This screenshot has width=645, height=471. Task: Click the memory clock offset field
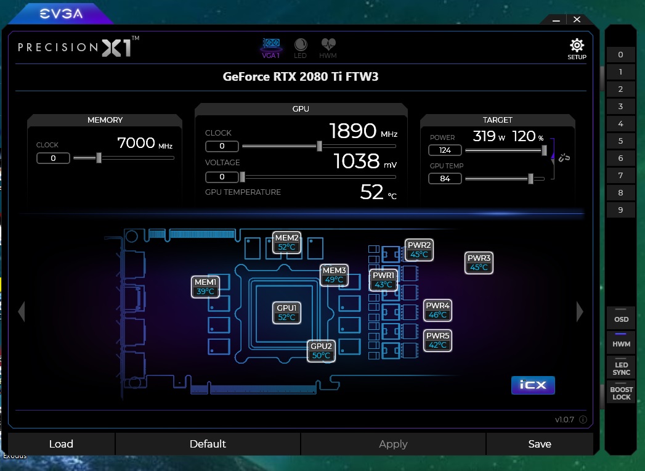[x=53, y=158]
